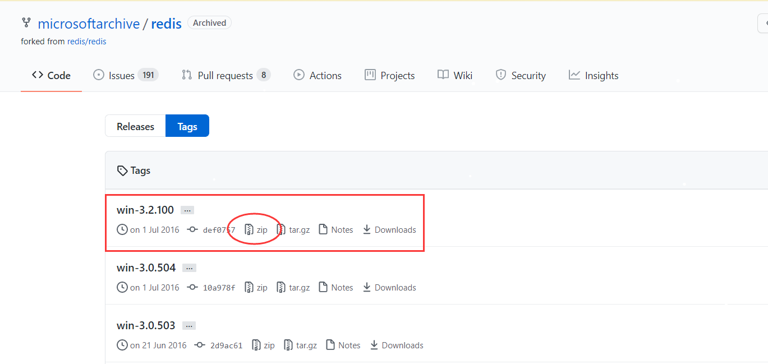Click the Pull requests count badge 8
The image size is (768, 364).
[263, 75]
